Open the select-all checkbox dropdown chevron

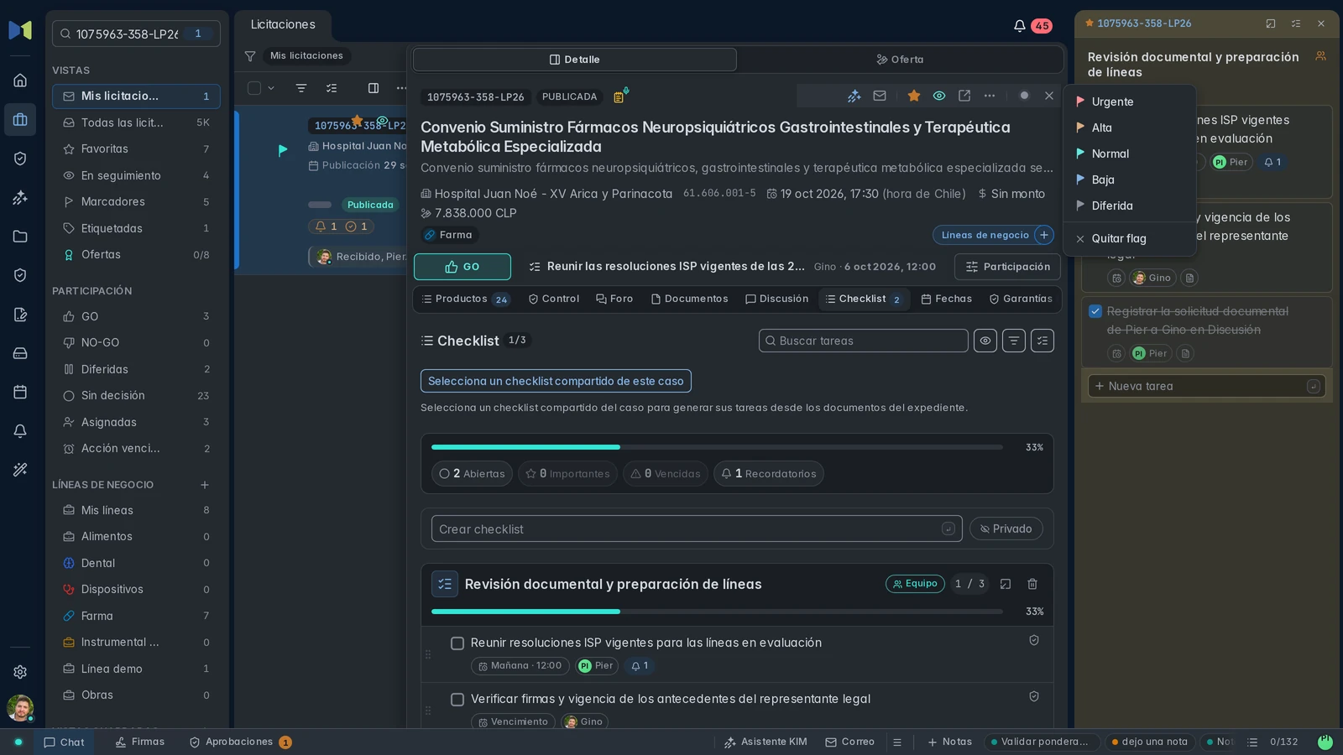click(271, 88)
